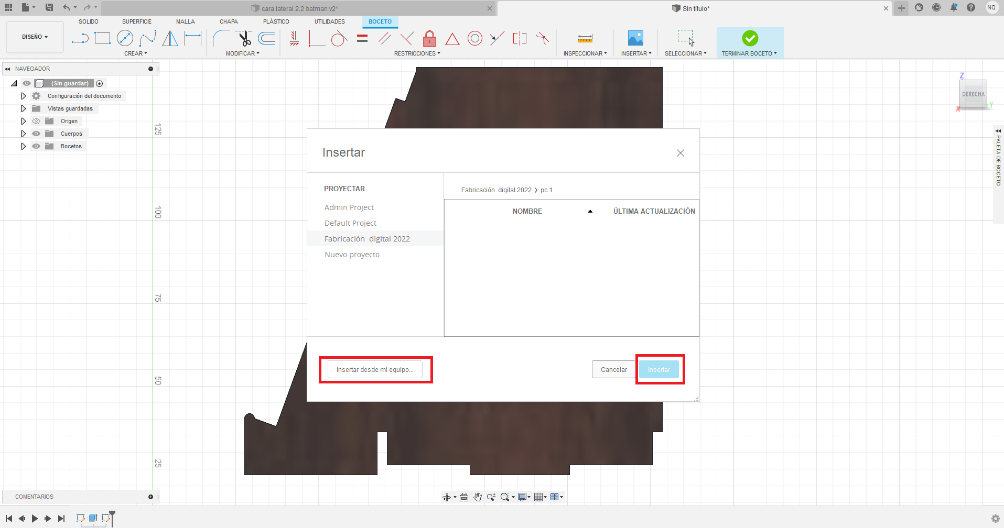Apply the Equal constraint
The image size is (1004, 528).
tap(362, 38)
